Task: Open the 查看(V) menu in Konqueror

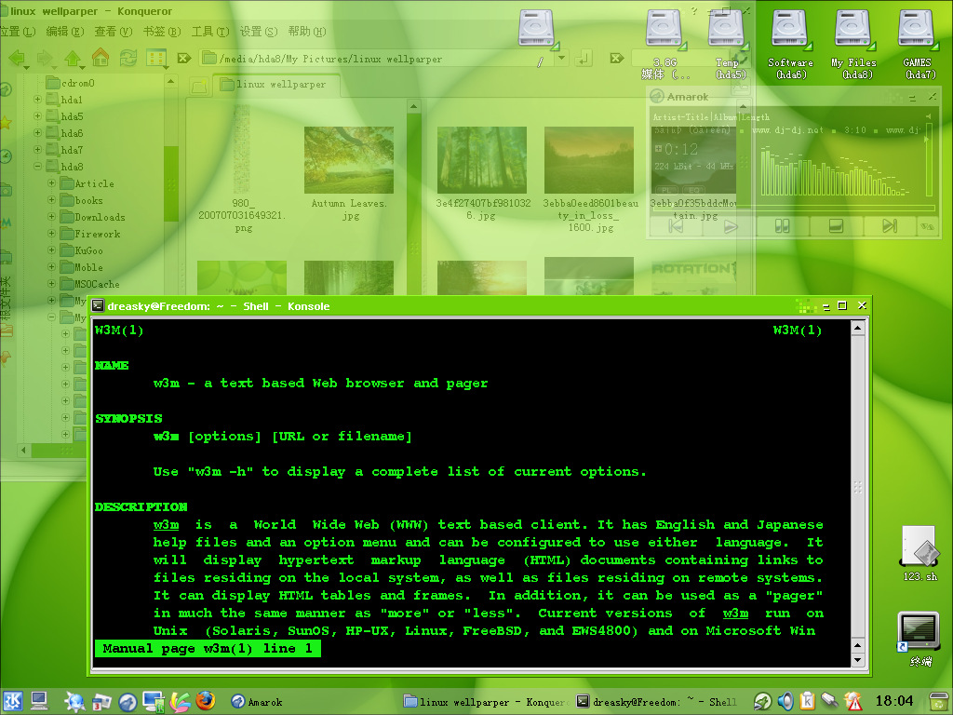Action: coord(113,32)
